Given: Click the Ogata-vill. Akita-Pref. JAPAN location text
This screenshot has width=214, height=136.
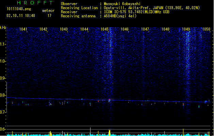Looking at the screenshot, I should pyautogui.click(x=152, y=8).
